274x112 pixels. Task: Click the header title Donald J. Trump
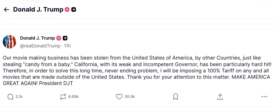38,10
